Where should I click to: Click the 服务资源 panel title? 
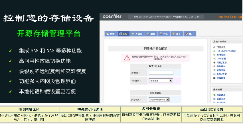click(x=218, y=90)
